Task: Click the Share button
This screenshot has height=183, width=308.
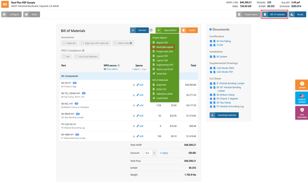Action: point(32,14)
